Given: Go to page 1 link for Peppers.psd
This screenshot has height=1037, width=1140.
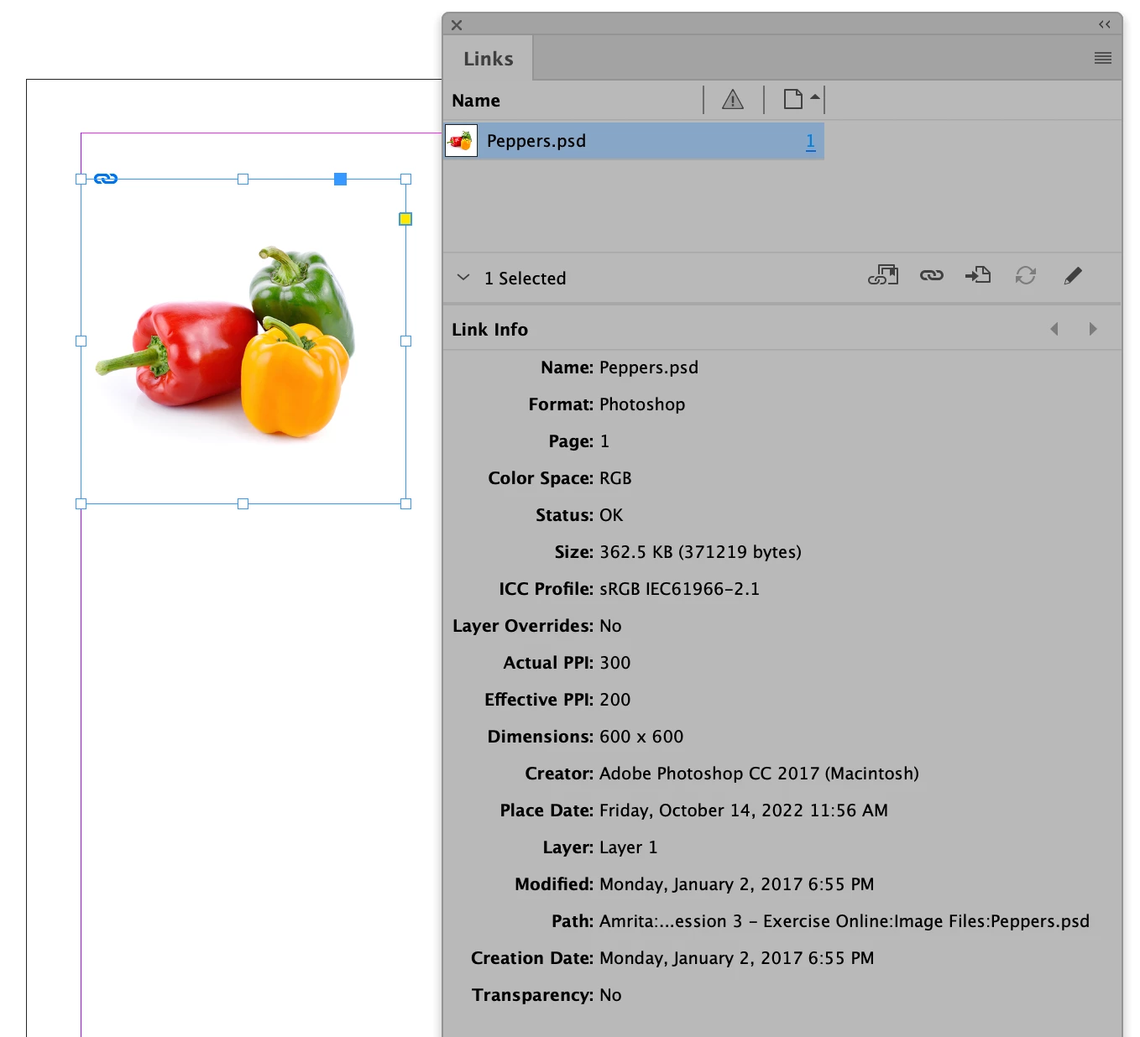Looking at the screenshot, I should point(811,141).
